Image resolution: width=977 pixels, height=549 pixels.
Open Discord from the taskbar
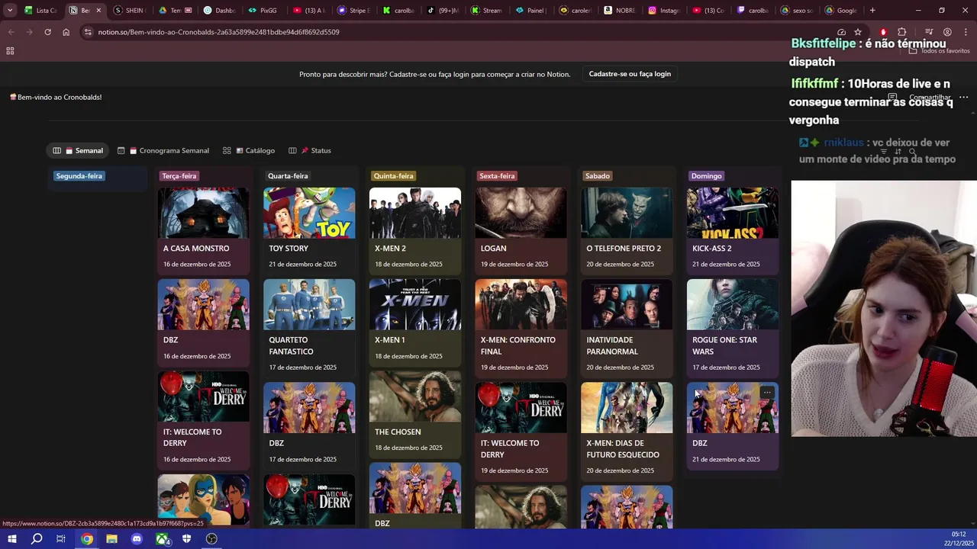pos(137,539)
